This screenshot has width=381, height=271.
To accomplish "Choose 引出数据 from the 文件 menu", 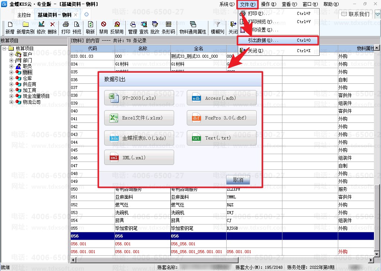I will click(x=278, y=40).
